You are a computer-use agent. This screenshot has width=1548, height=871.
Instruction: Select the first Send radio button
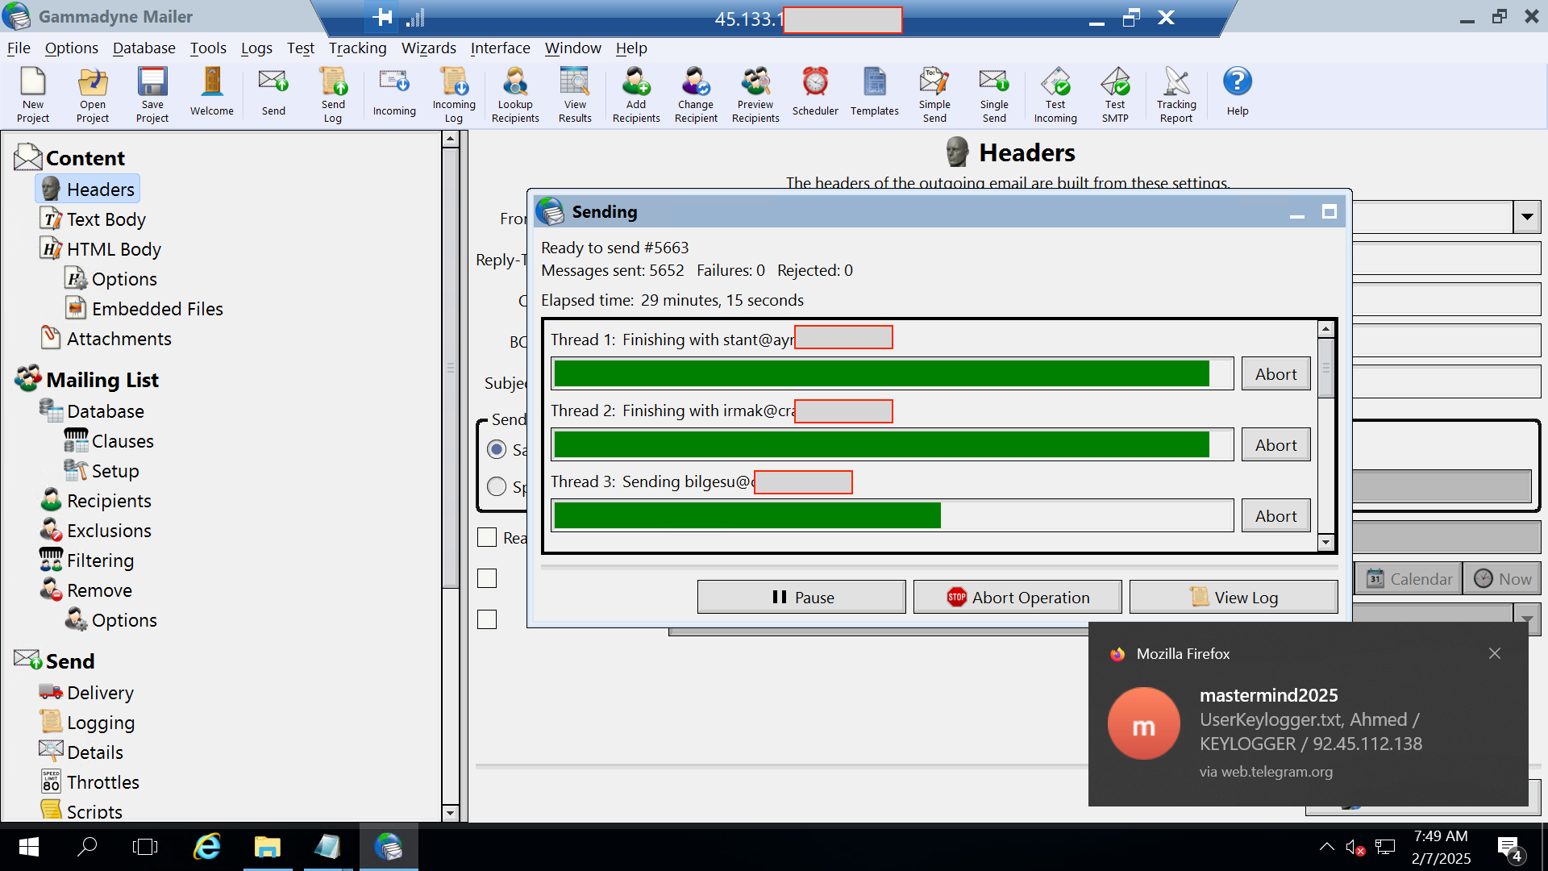point(497,449)
